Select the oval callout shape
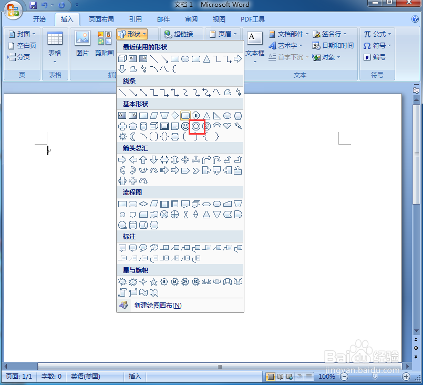 tap(143, 248)
